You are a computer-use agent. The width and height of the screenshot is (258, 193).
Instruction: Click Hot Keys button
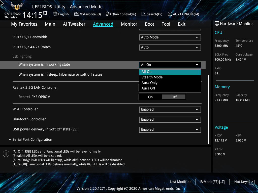coord(244,182)
